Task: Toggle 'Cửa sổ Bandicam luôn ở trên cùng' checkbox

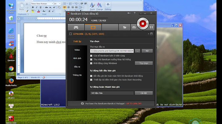Action: click(91, 56)
